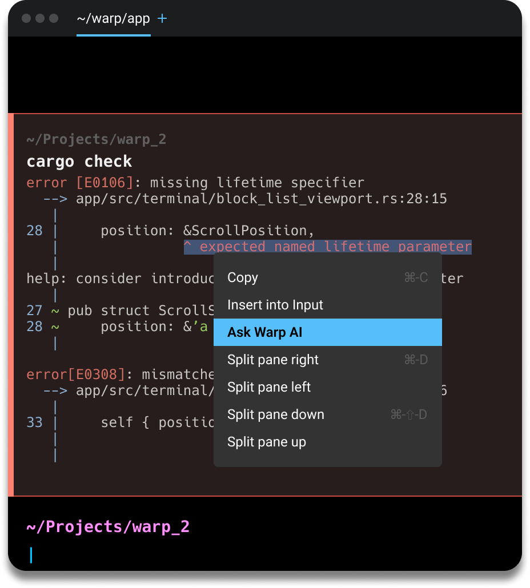This screenshot has height=588, width=530.
Task: Click the 'cargo check' command text
Action: (79, 161)
